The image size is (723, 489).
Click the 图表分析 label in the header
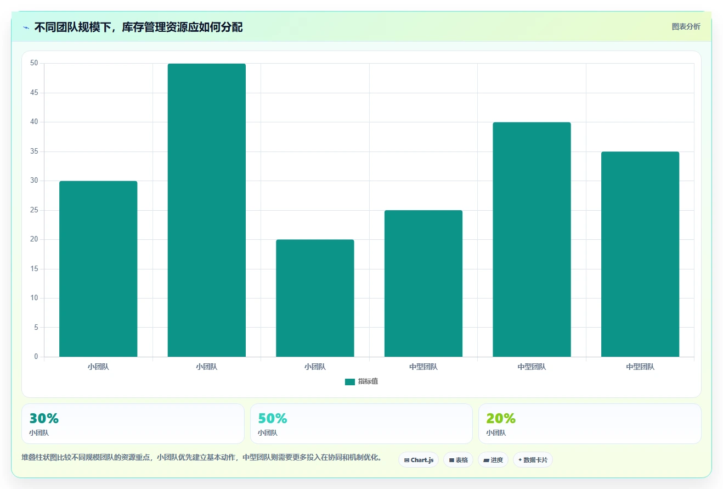tap(686, 26)
